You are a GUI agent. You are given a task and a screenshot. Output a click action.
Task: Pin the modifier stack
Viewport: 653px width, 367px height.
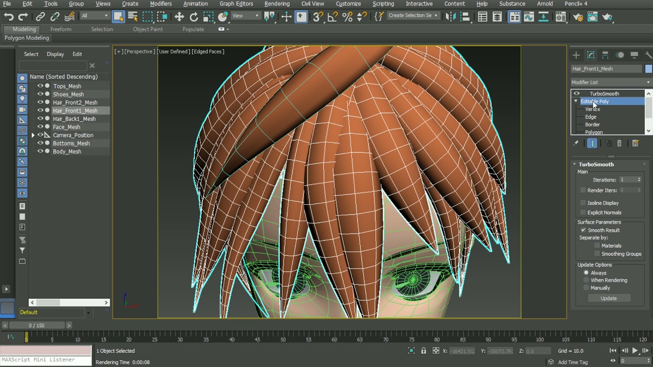(576, 144)
